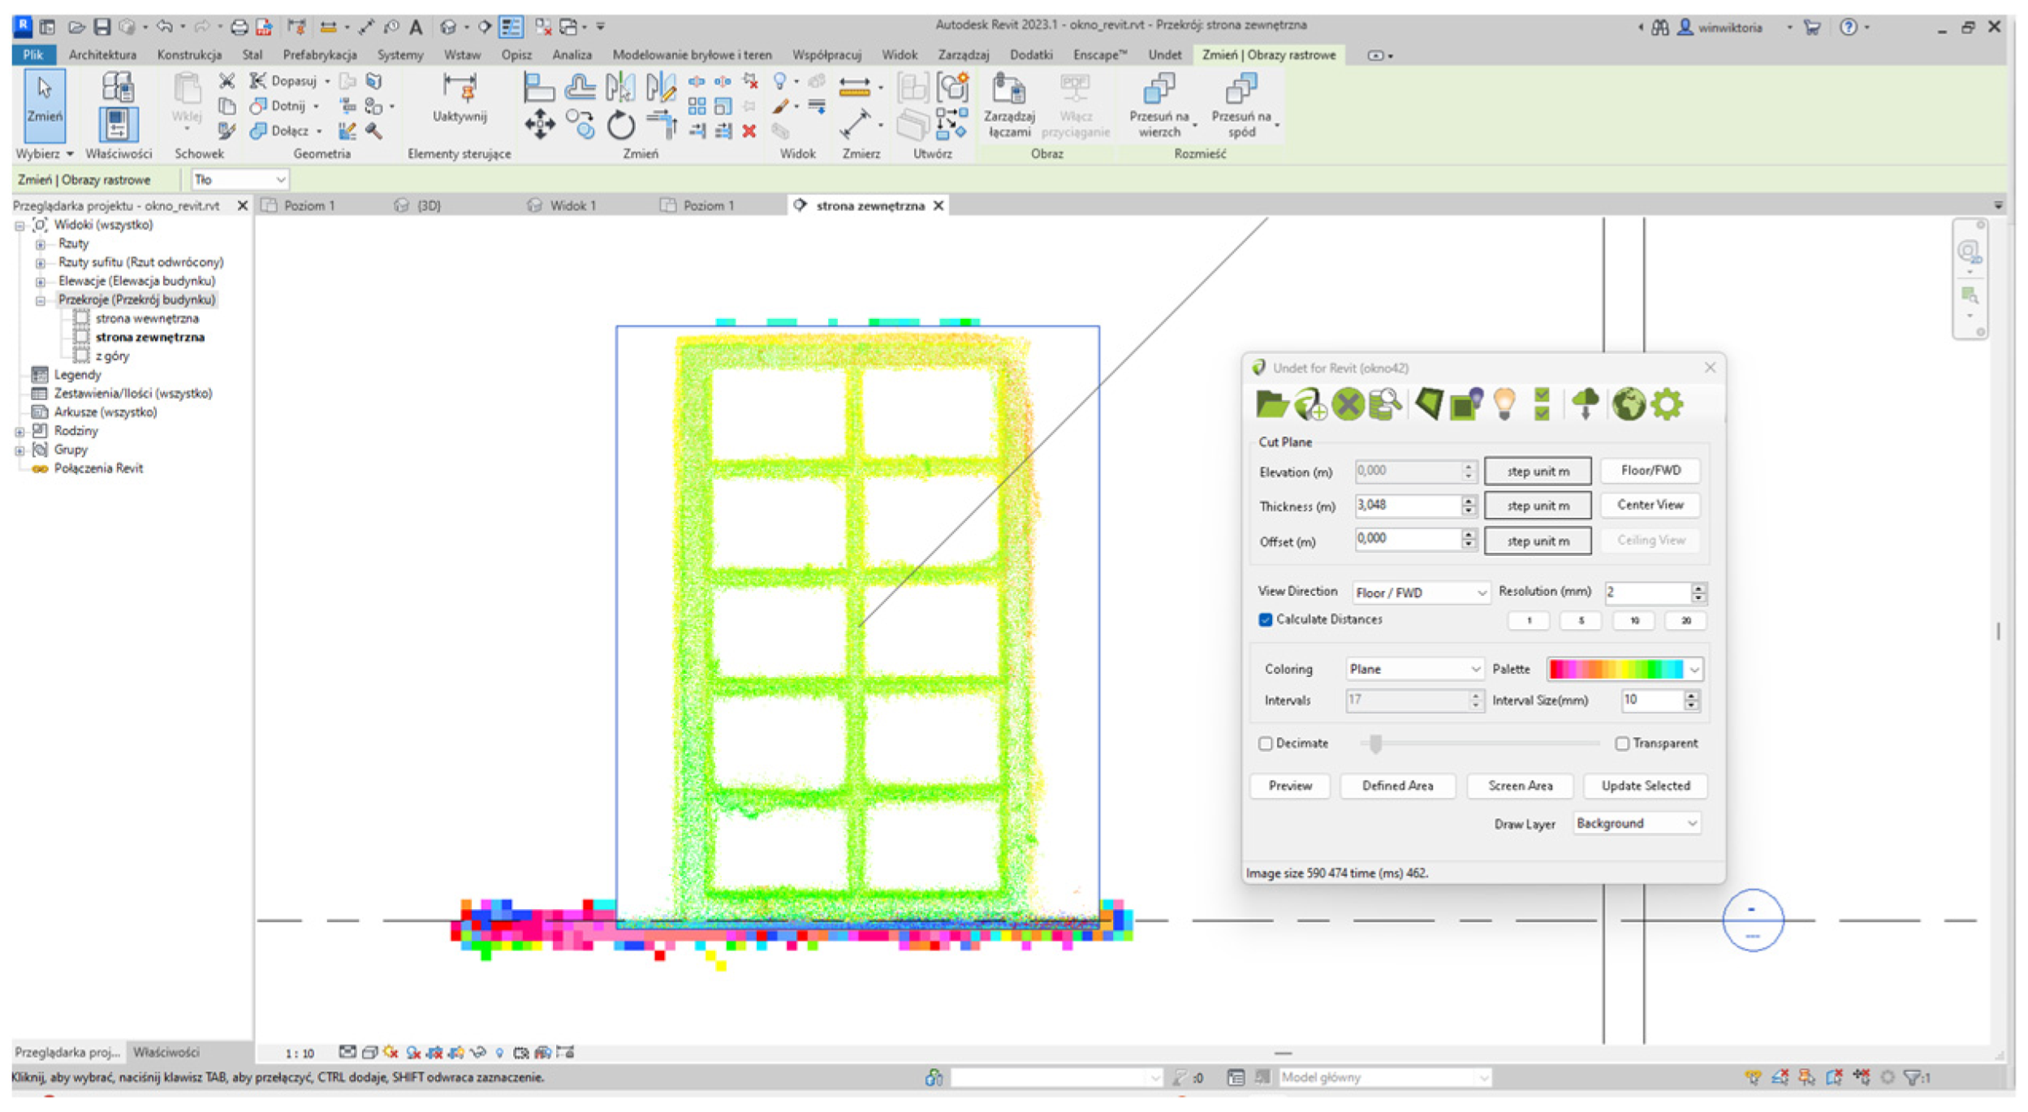Enable the Decimate checkbox
Image resolution: width=2028 pixels, height=1112 pixels.
pyautogui.click(x=1265, y=744)
